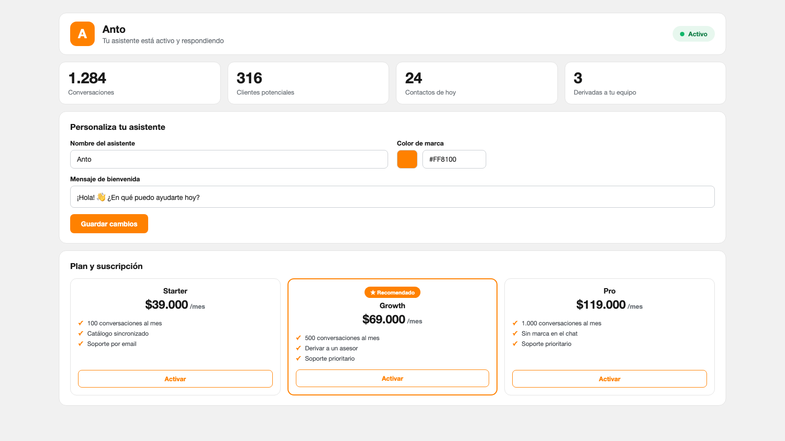
Task: Select the 24 Contactos de hoy card
Action: (x=477, y=83)
